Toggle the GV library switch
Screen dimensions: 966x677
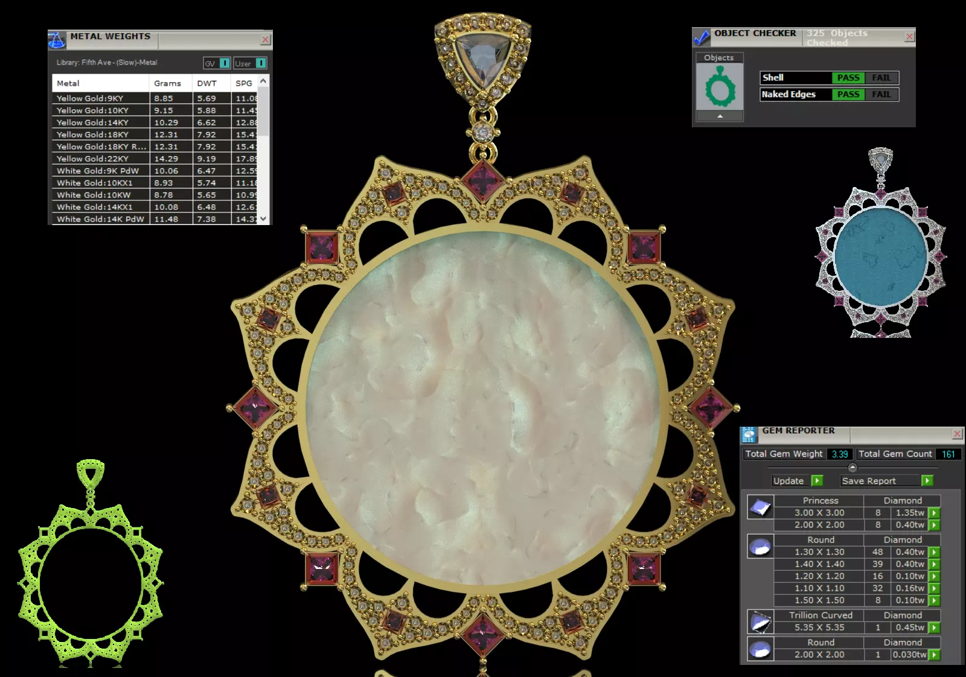(x=225, y=63)
